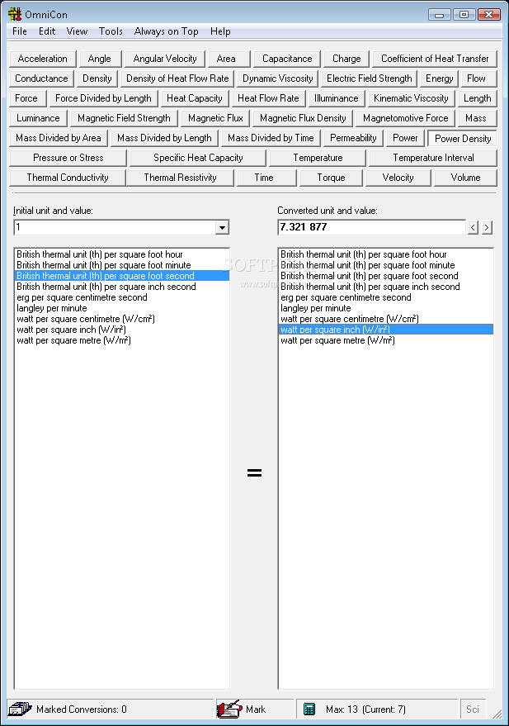Screen dimensions: 509x726
Task: Select Mass Divided by Area
Action: tap(59, 139)
